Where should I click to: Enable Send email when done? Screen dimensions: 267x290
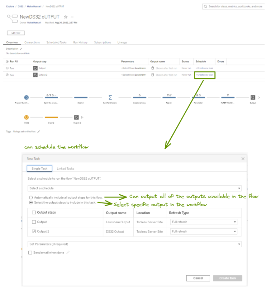coord(30,252)
